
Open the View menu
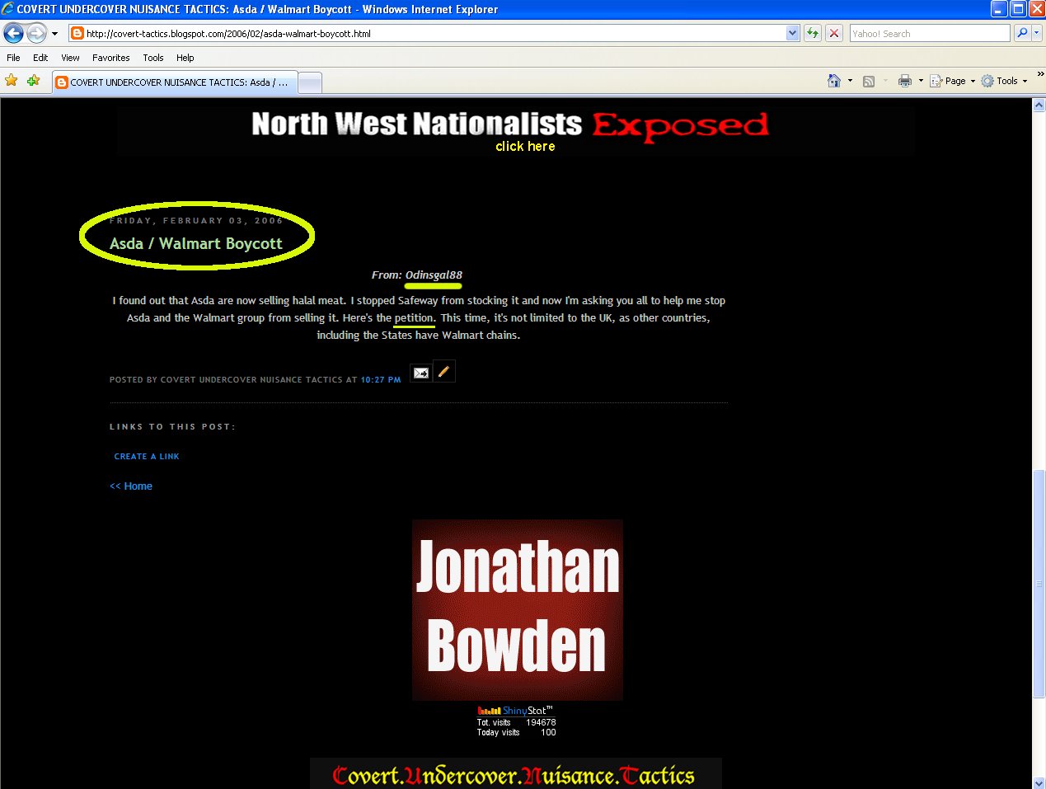pyautogui.click(x=70, y=58)
